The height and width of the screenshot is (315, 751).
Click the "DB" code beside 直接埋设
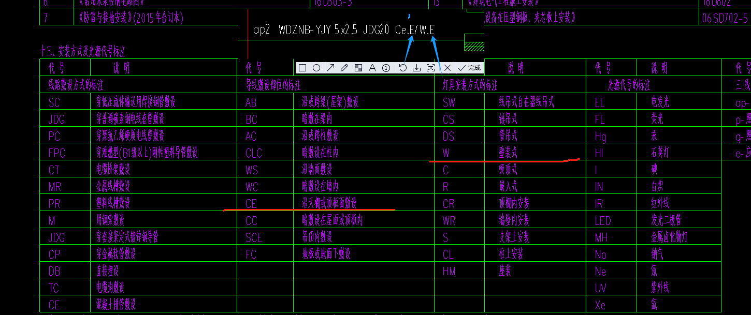coord(54,271)
